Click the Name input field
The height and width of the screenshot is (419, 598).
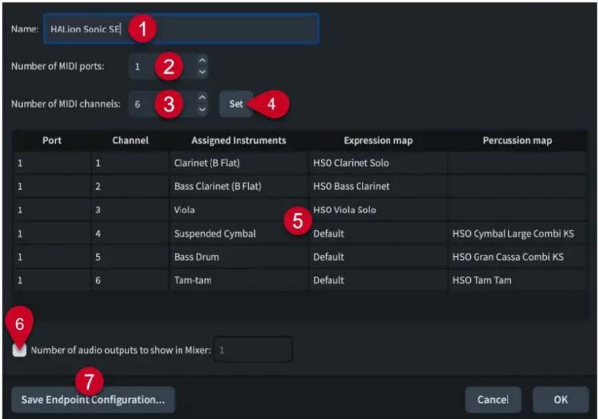[181, 28]
